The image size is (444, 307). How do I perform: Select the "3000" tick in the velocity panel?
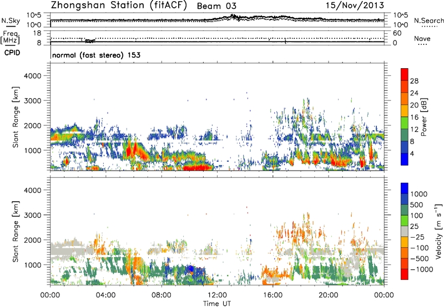coord(33,215)
